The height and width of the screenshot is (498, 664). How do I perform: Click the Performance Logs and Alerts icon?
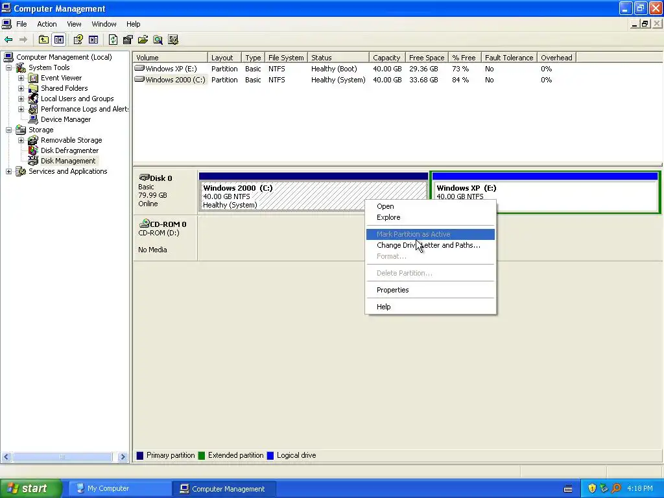33,109
